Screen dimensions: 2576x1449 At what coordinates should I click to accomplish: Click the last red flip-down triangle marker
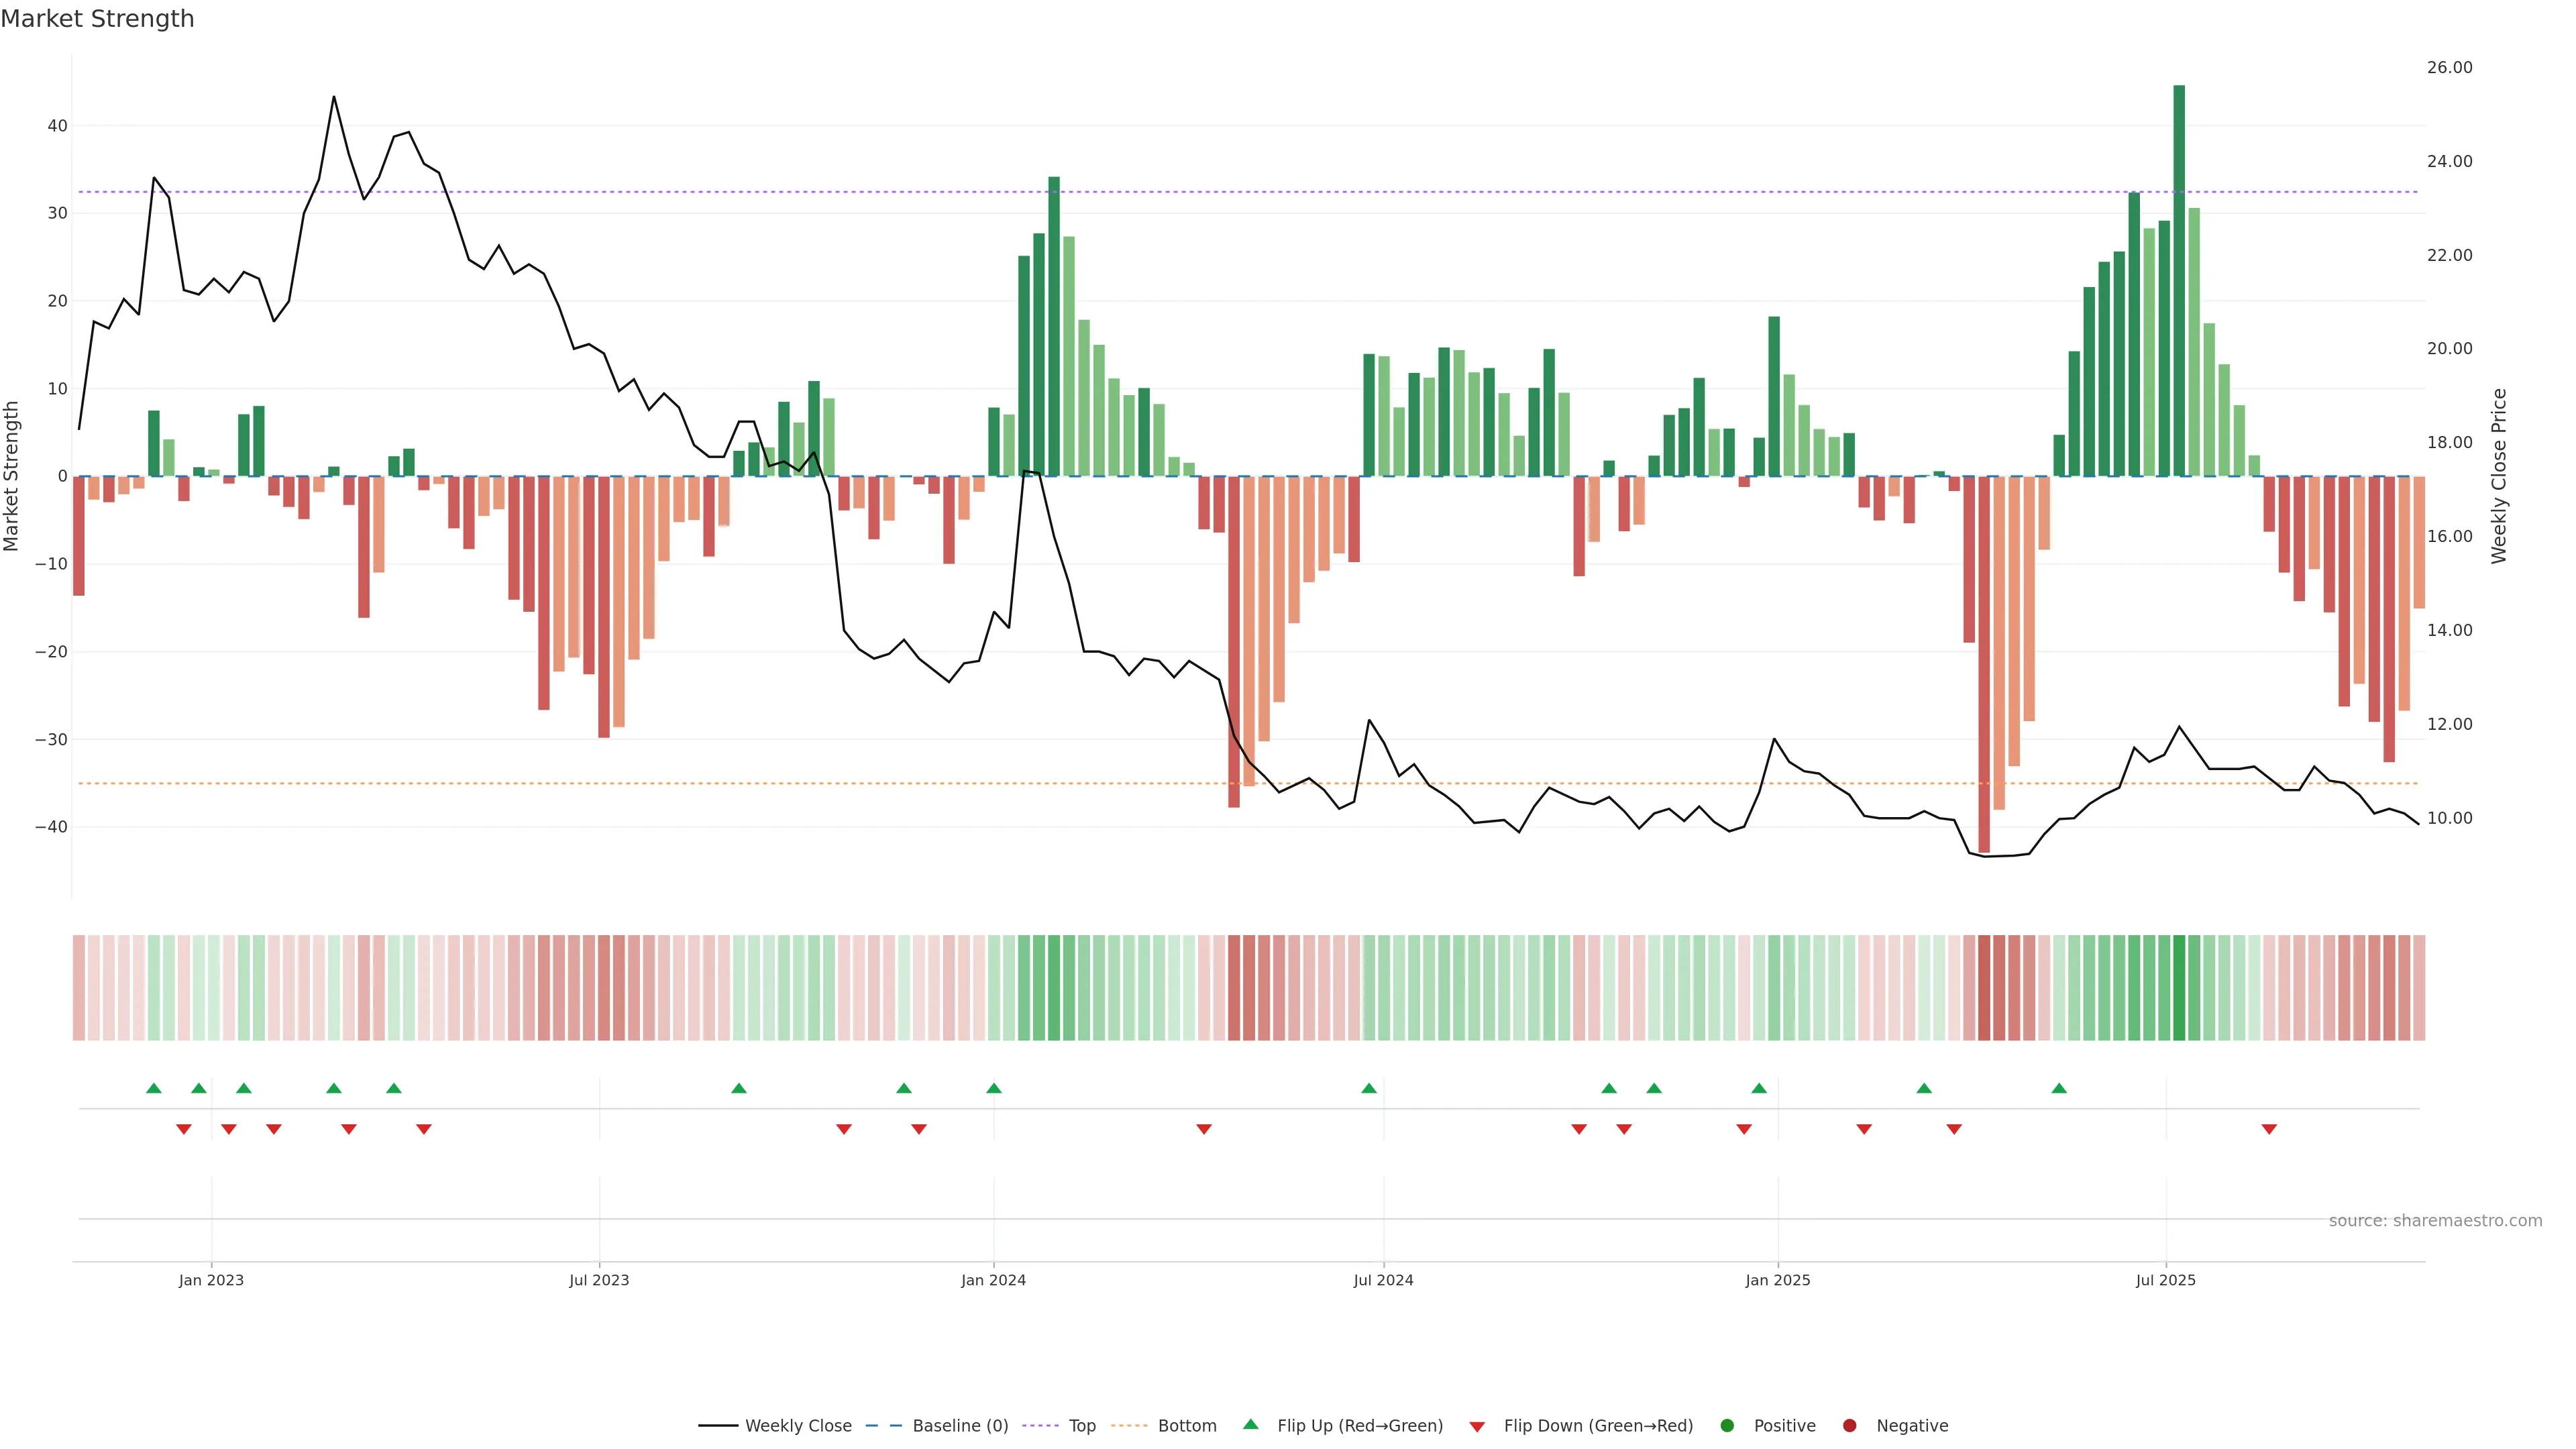pyautogui.click(x=2269, y=1129)
